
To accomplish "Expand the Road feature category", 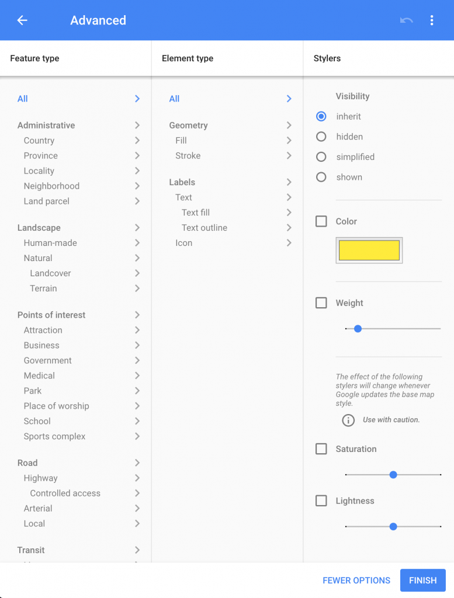I will 27,463.
